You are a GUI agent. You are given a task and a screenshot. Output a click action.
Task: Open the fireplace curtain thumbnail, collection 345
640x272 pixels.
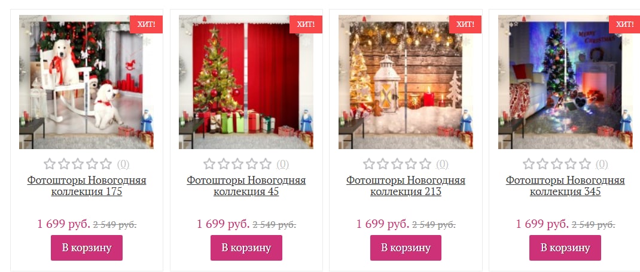point(565,82)
